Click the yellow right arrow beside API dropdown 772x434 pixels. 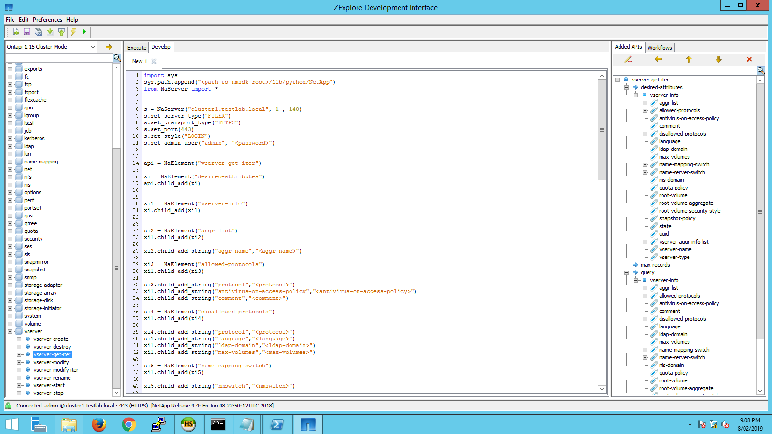click(109, 47)
